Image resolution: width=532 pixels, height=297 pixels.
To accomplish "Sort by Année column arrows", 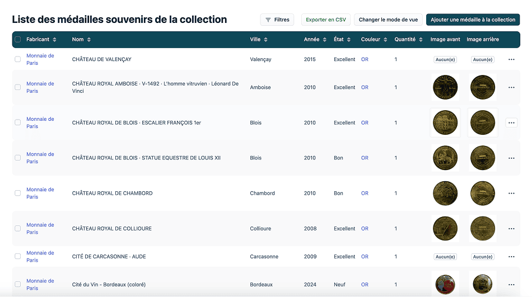I will pos(325,40).
